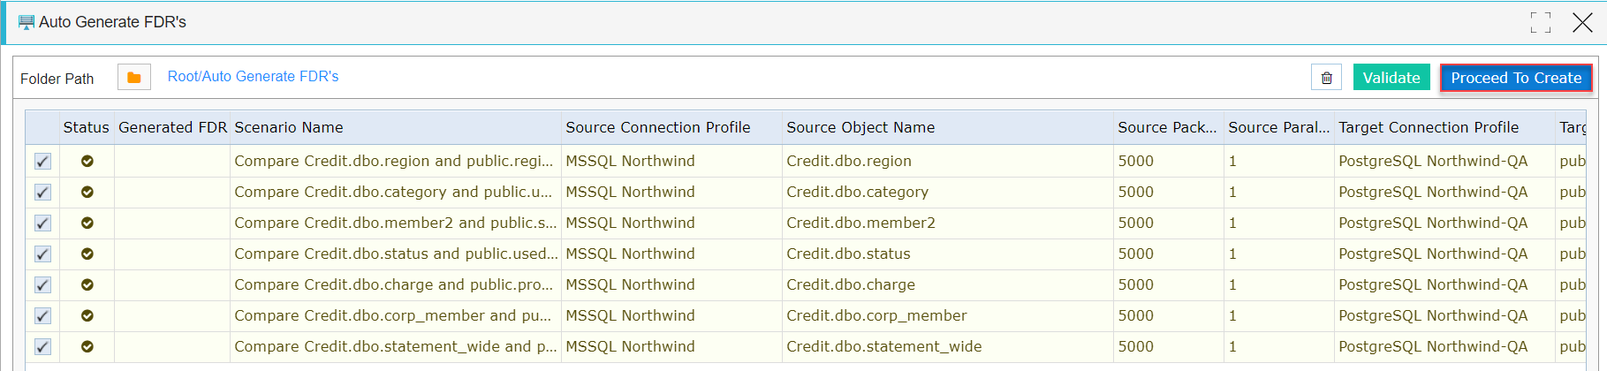Select scenario 'Compare Credit.dbo.statement_wide and p...'
The image size is (1607, 371).
point(395,346)
